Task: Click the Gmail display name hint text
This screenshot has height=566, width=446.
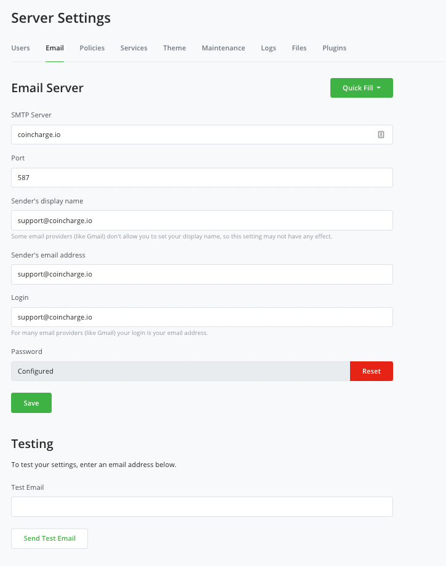Action: [172, 237]
